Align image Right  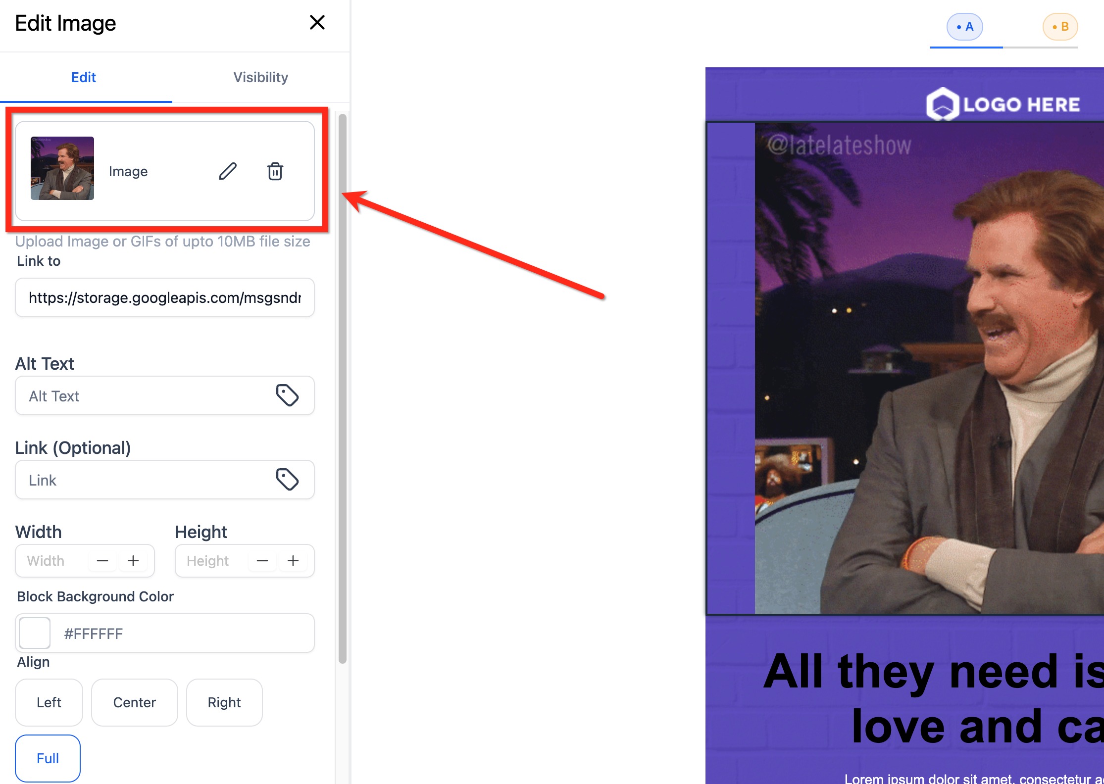[x=224, y=702]
